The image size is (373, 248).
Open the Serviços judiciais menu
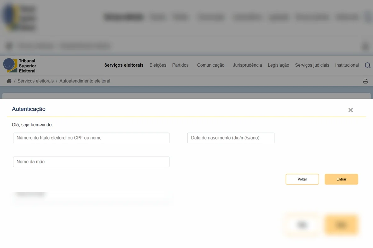click(x=312, y=65)
